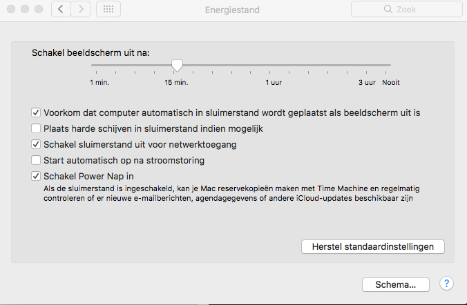The image size is (467, 305).
Task: Go back with the left arrow button
Action: pos(61,10)
